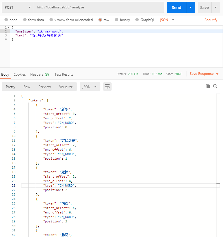
Task: Expand the Save Response dropdown
Action: pyautogui.click(x=217, y=74)
